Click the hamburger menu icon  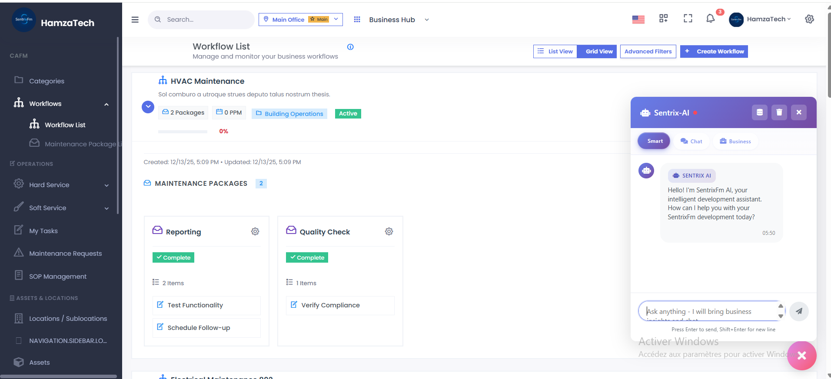click(135, 20)
